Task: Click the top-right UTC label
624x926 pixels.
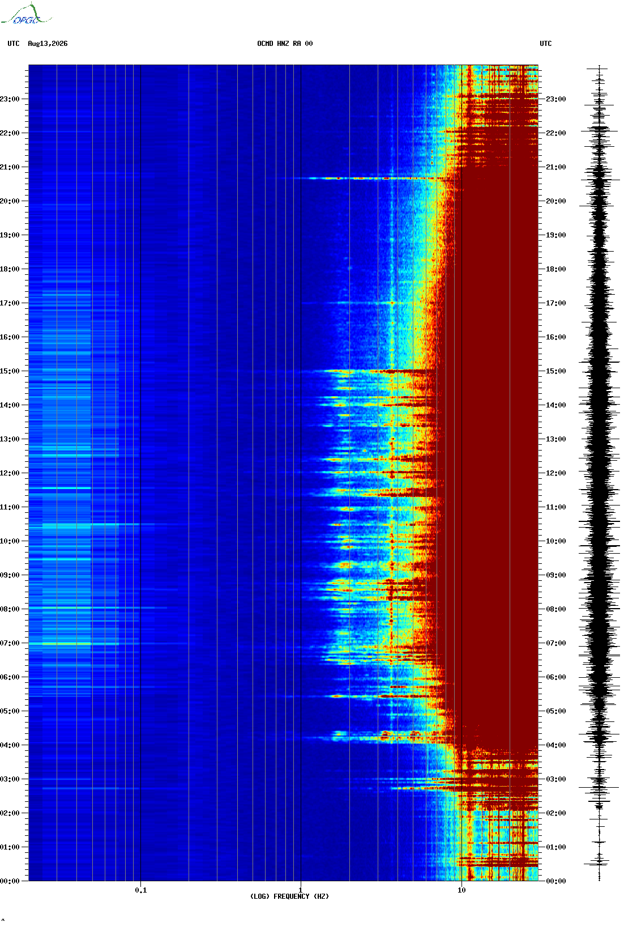Action: (x=546, y=44)
